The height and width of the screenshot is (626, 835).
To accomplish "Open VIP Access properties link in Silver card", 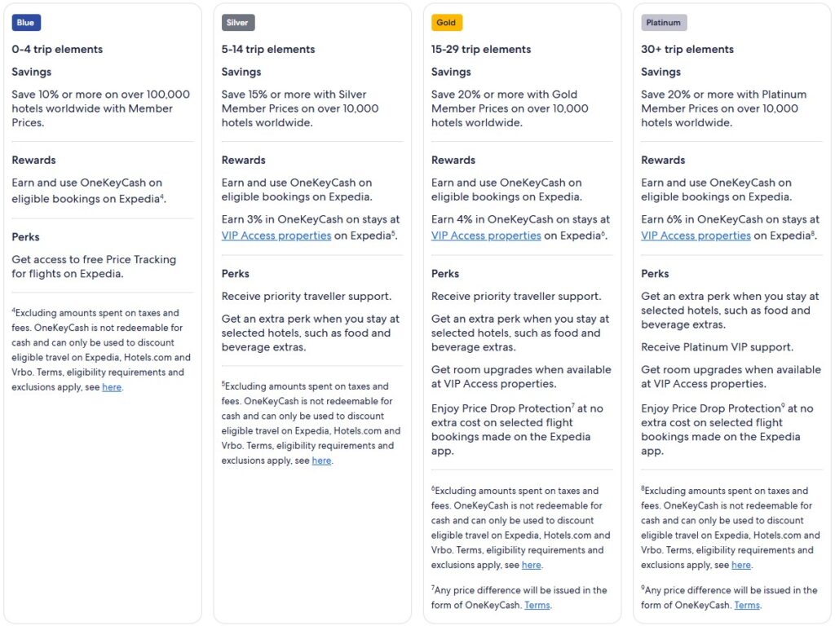I will 276,236.
